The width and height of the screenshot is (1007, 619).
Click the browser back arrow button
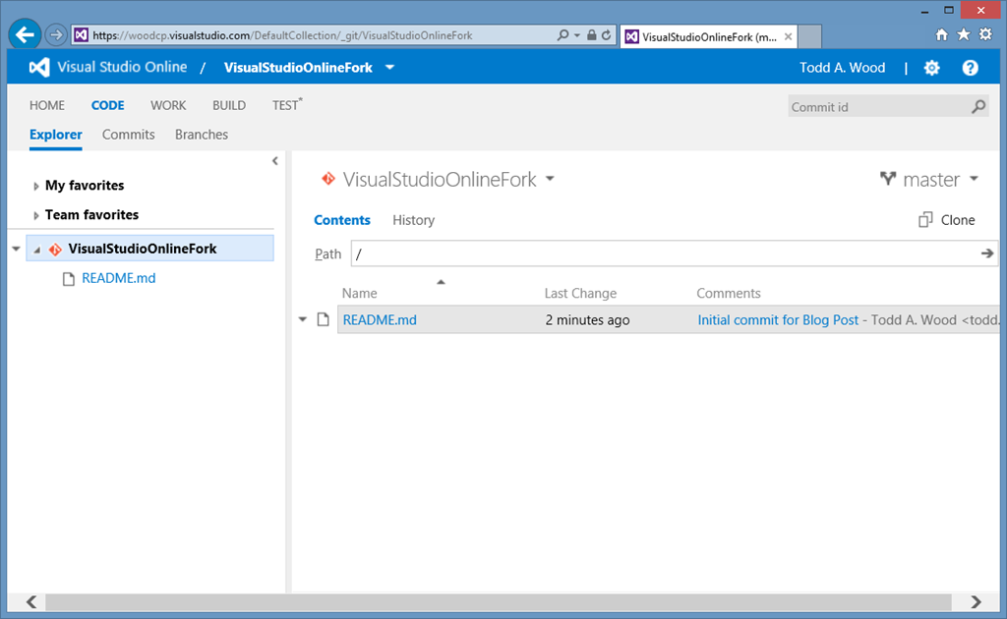click(25, 34)
